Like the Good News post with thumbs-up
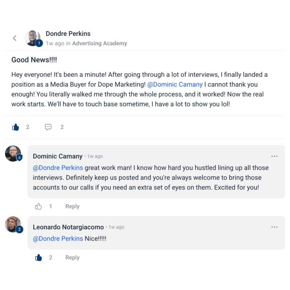 click(15, 127)
